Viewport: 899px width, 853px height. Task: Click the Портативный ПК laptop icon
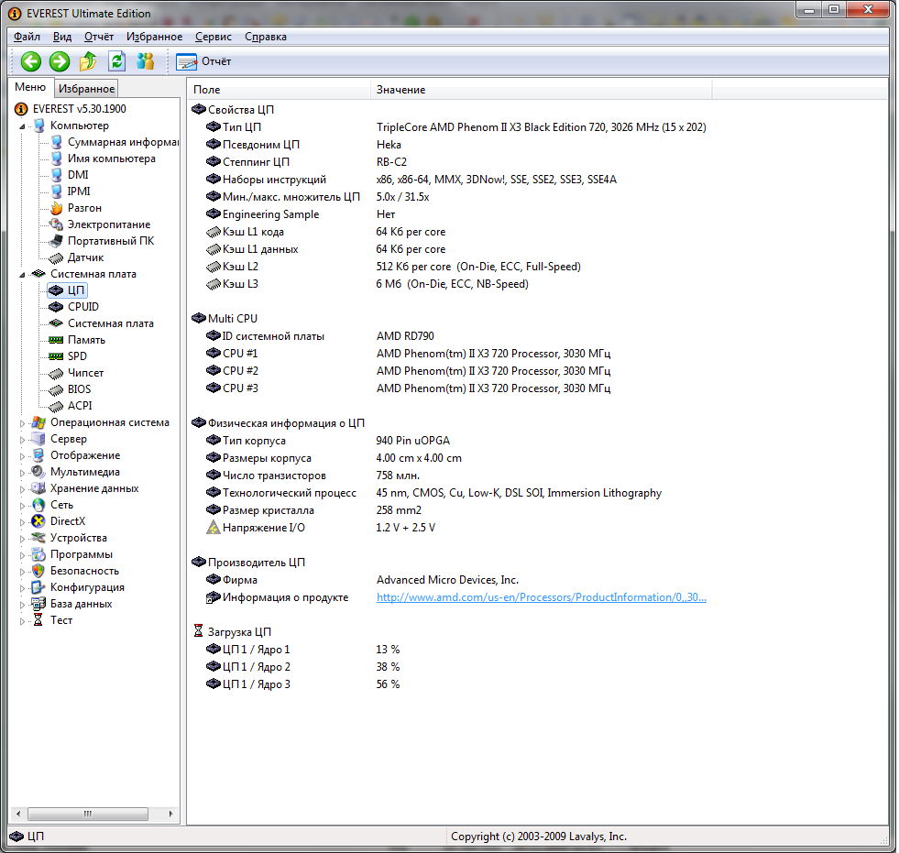pyautogui.click(x=56, y=241)
